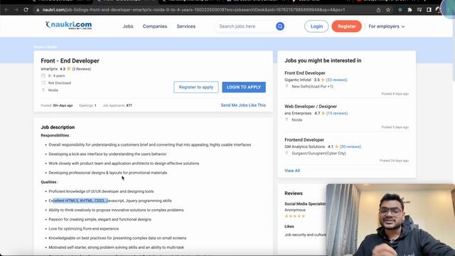Click the Love for optimizing front-end experience bullet
The height and width of the screenshot is (256, 455).
[84, 229]
